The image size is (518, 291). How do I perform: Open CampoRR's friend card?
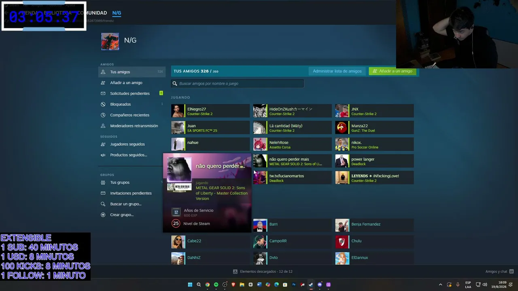[293, 242]
